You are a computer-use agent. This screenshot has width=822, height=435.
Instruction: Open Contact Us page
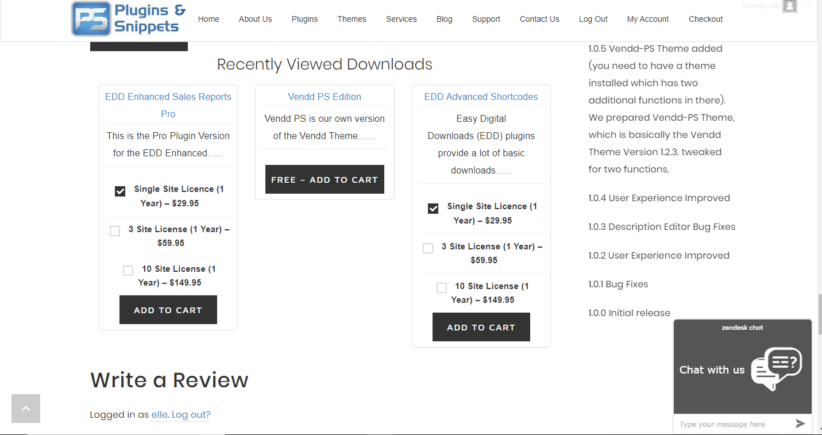539,19
